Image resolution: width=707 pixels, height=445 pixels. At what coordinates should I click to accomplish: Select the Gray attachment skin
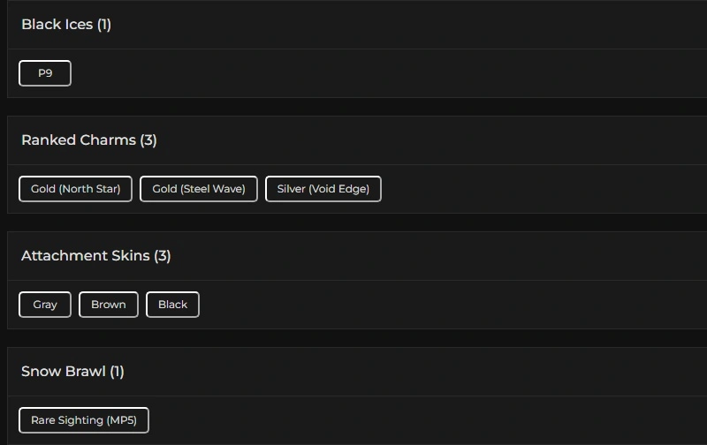point(45,305)
